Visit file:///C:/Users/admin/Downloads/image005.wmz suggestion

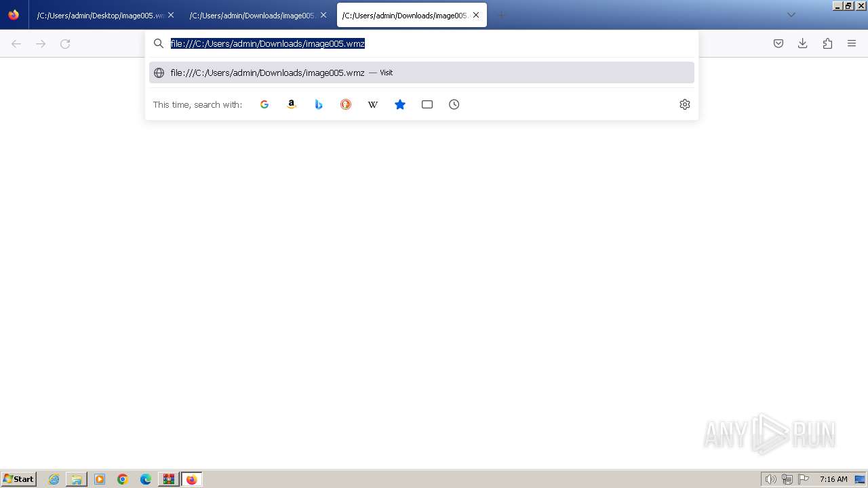pyautogui.click(x=422, y=73)
